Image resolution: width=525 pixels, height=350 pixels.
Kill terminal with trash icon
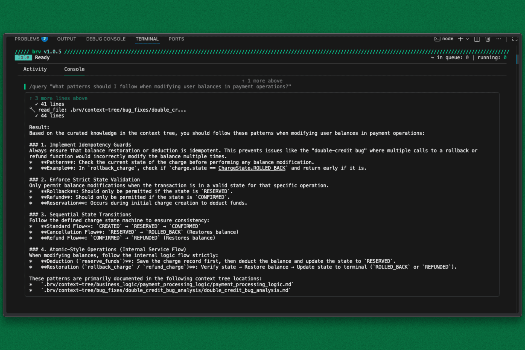[x=488, y=39]
